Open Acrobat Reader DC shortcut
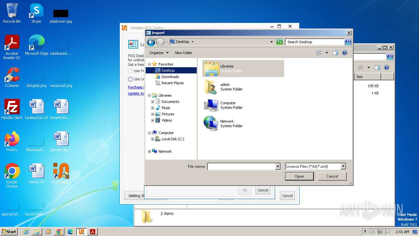This screenshot has height=236, width=419. 12,47
